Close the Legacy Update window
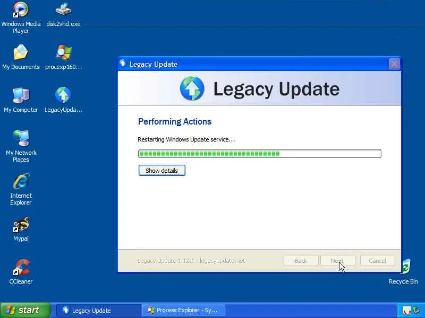This screenshot has height=318, width=425. pos(394,64)
